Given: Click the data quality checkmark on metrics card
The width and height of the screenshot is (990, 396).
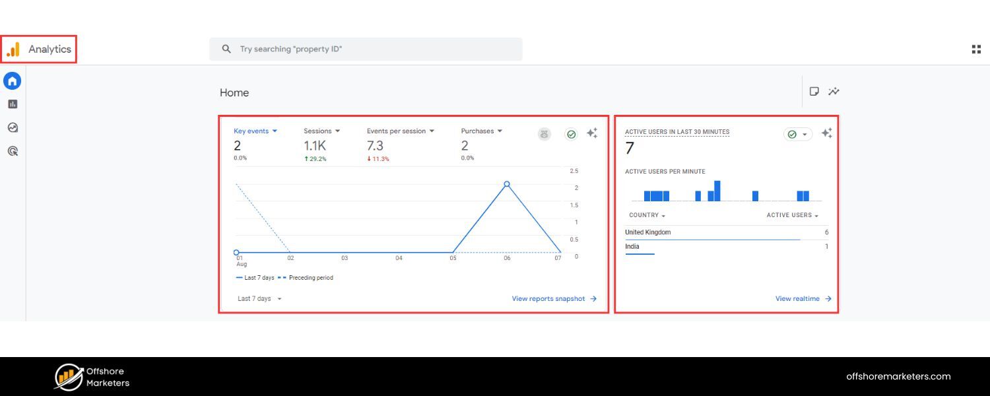Looking at the screenshot, I should pos(571,133).
